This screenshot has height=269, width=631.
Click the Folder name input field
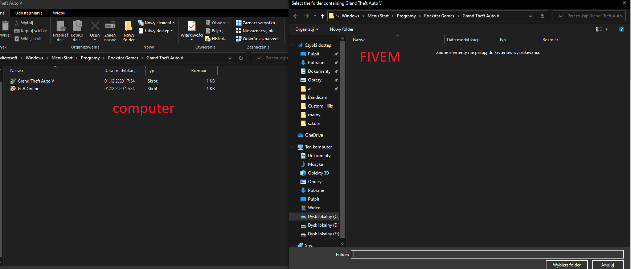487,254
